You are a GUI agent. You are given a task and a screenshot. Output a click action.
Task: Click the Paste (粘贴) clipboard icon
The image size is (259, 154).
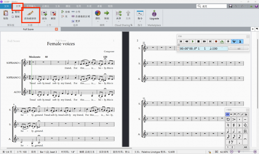6,13
